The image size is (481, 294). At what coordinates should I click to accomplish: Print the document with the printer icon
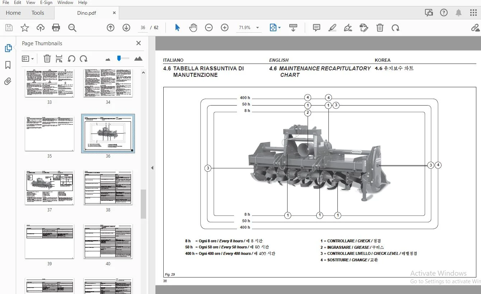pos(56,28)
